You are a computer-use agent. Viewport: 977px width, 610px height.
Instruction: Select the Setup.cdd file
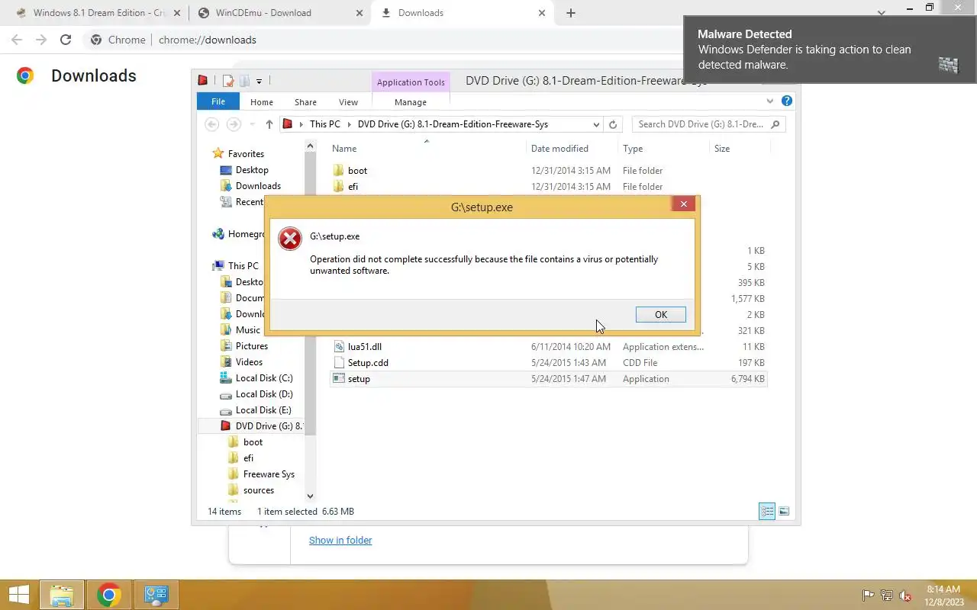368,363
